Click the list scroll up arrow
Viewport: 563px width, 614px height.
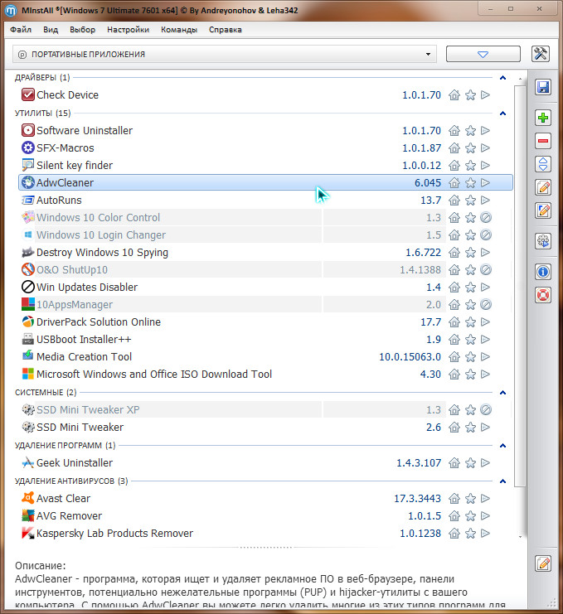click(x=520, y=79)
